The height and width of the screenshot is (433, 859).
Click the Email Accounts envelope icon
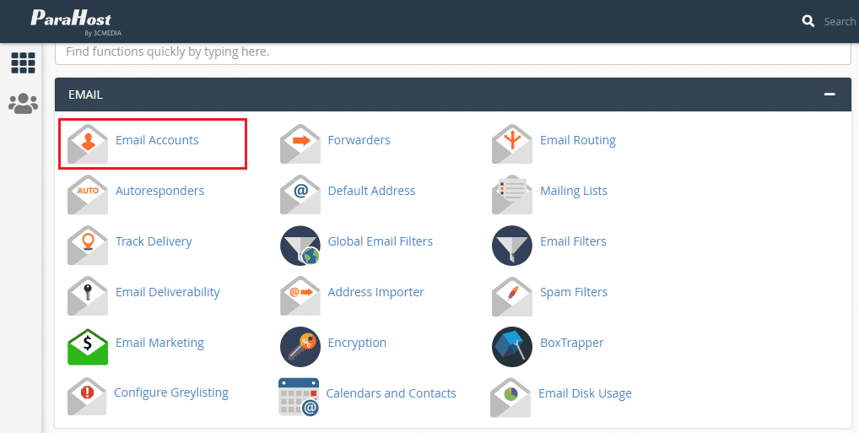tap(88, 143)
